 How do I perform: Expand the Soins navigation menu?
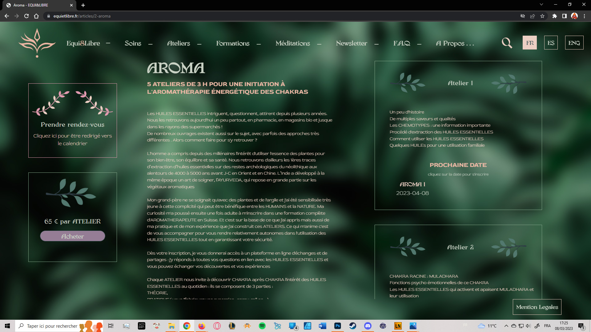133,43
